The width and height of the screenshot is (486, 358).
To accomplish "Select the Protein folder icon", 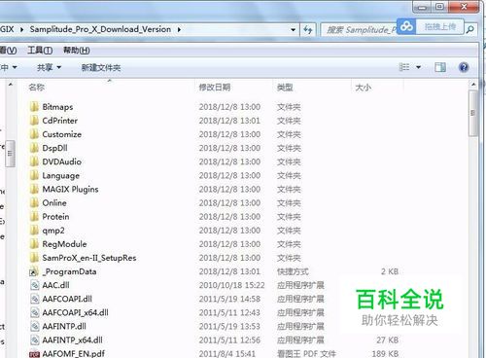I will [x=34, y=216].
